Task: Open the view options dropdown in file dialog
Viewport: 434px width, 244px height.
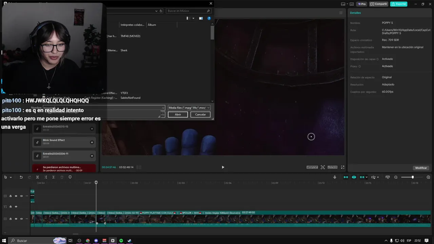Action: pos(193,18)
